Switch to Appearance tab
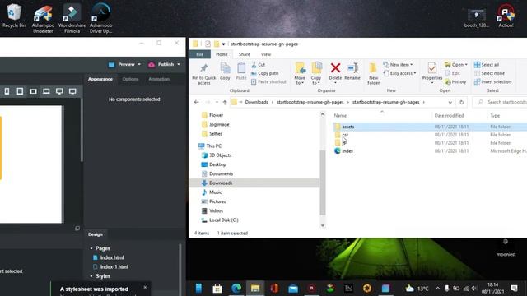 [x=100, y=79]
